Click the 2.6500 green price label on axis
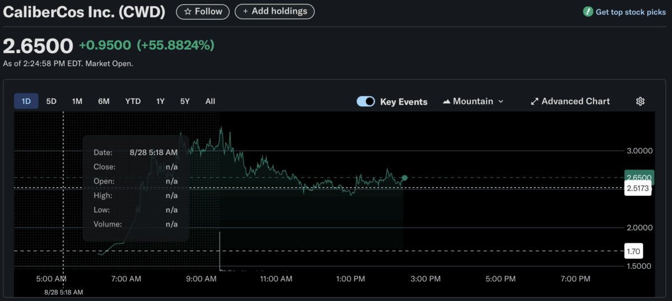 [x=638, y=177]
